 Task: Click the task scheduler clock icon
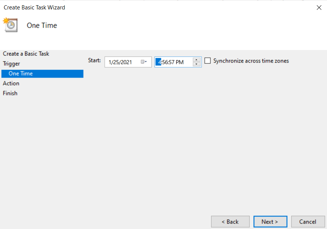click(10, 25)
